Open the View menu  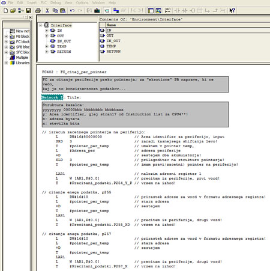68,2
